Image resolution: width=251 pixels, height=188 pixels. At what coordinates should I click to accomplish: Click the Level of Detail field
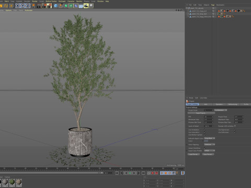tap(209, 126)
